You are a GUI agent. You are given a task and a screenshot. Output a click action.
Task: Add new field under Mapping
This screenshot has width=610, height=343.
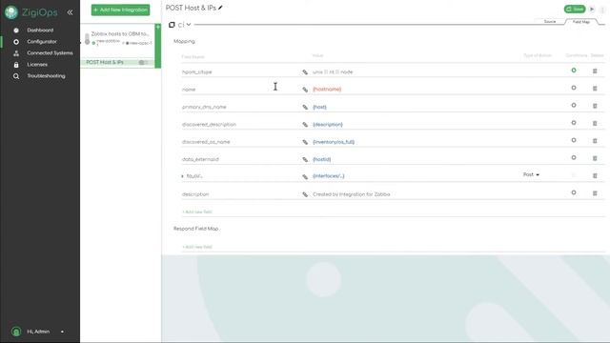(x=197, y=212)
